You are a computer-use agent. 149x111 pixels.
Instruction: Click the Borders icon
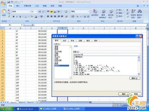(26, 17)
